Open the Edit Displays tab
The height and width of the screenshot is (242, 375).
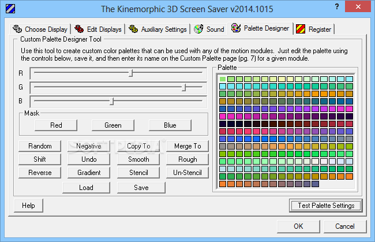pos(98,29)
